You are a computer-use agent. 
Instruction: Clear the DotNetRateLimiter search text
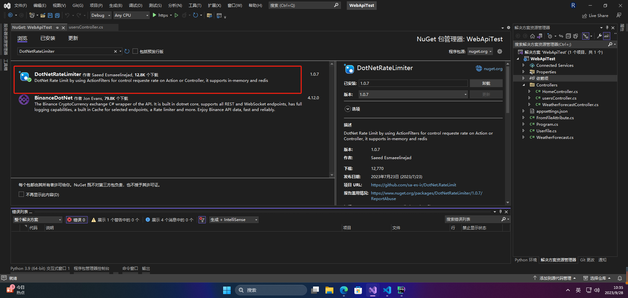(115, 51)
